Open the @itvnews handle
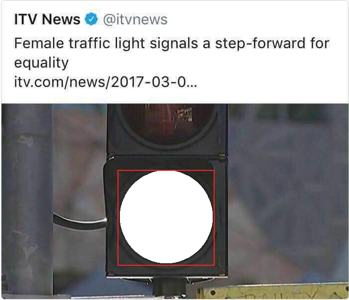Screen dimensions: 349x300 (135, 19)
